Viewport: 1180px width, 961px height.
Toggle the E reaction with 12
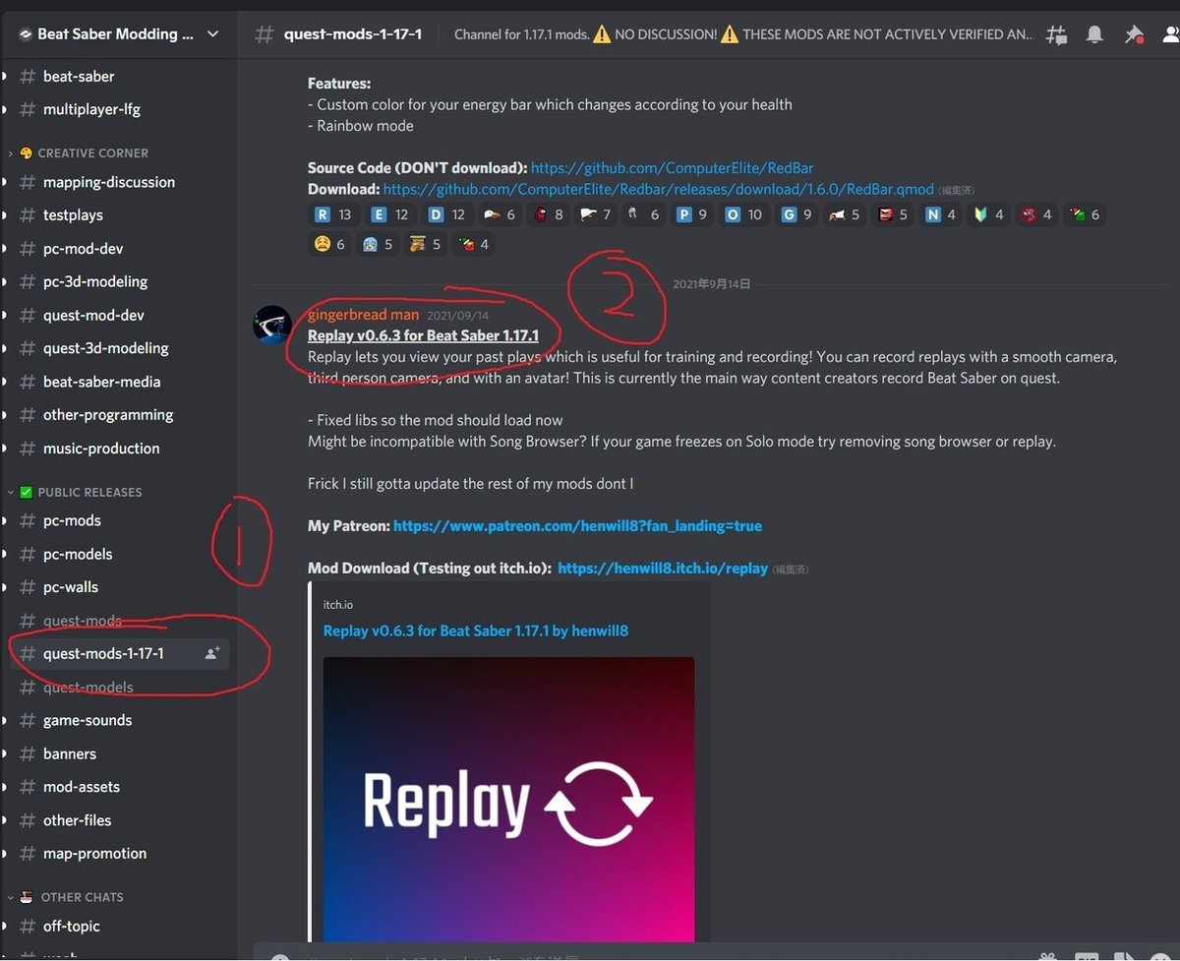click(390, 214)
